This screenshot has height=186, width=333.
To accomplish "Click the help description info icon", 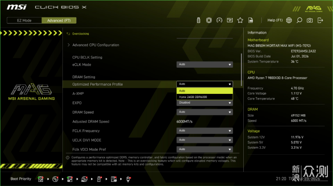I will point(68,157).
